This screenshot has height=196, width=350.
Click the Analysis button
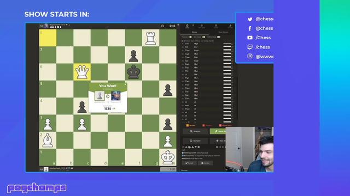pos(195,131)
